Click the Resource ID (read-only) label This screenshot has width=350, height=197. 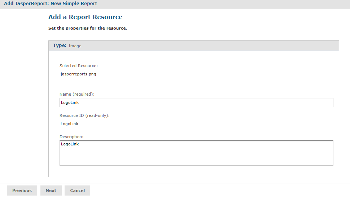pyautogui.click(x=84, y=115)
